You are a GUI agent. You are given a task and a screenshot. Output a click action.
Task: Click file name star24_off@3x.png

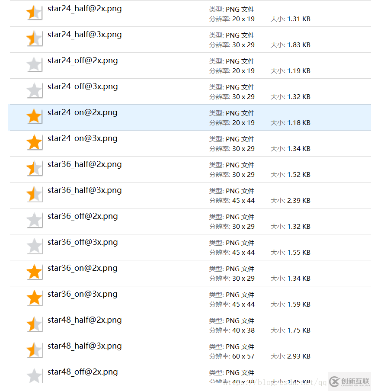tap(83, 87)
